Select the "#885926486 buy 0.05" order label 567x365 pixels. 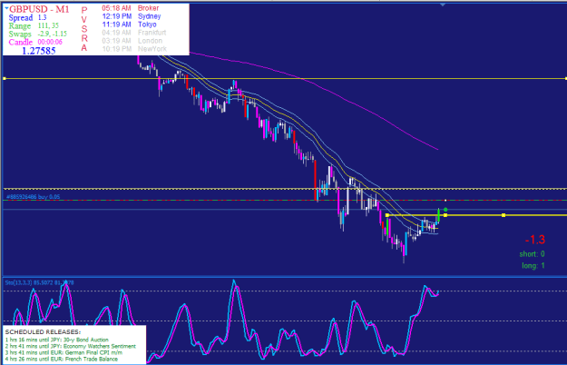(x=34, y=197)
